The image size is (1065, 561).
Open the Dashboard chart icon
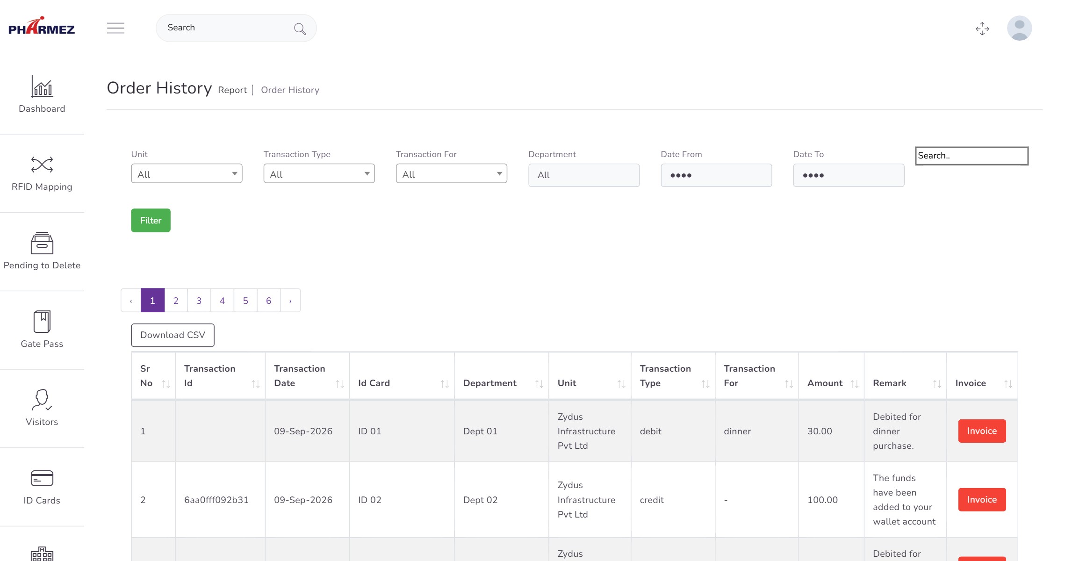pyautogui.click(x=42, y=86)
